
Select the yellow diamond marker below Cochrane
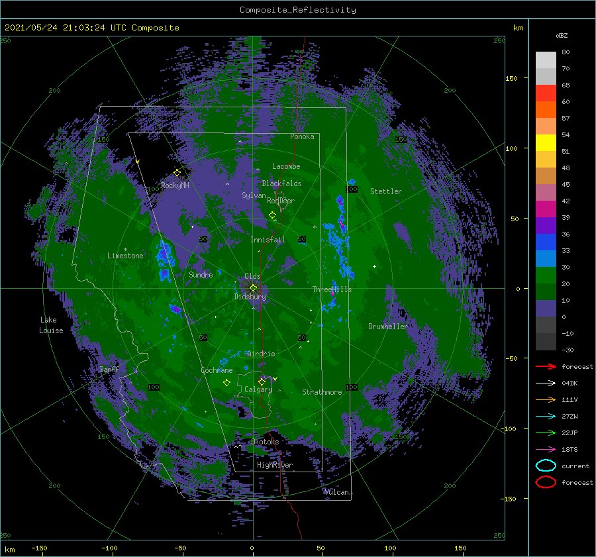tap(226, 383)
